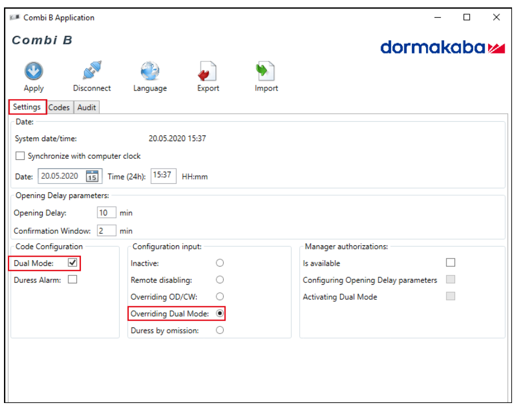
Task: Open the calendar picker next to Date
Action: click(x=92, y=176)
